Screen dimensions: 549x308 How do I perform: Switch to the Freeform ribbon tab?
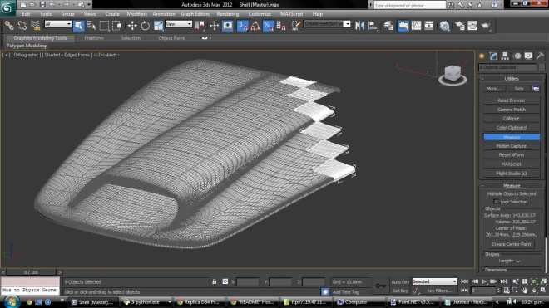[x=94, y=37]
